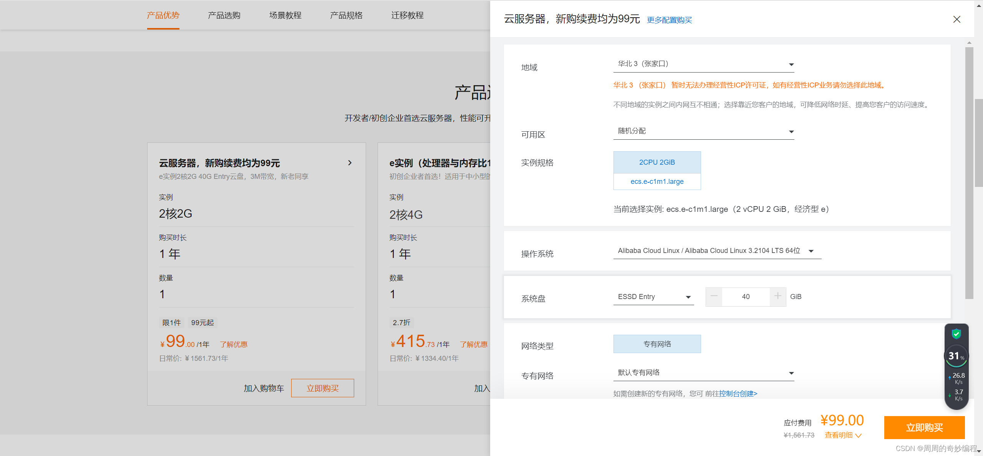The image size is (983, 456).
Task: Increase system disk size with plus button
Action: pyautogui.click(x=778, y=296)
